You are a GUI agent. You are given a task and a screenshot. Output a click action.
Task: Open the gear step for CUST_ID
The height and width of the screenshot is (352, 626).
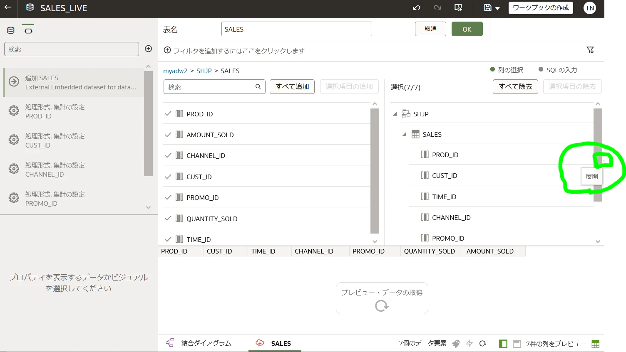[x=74, y=140]
